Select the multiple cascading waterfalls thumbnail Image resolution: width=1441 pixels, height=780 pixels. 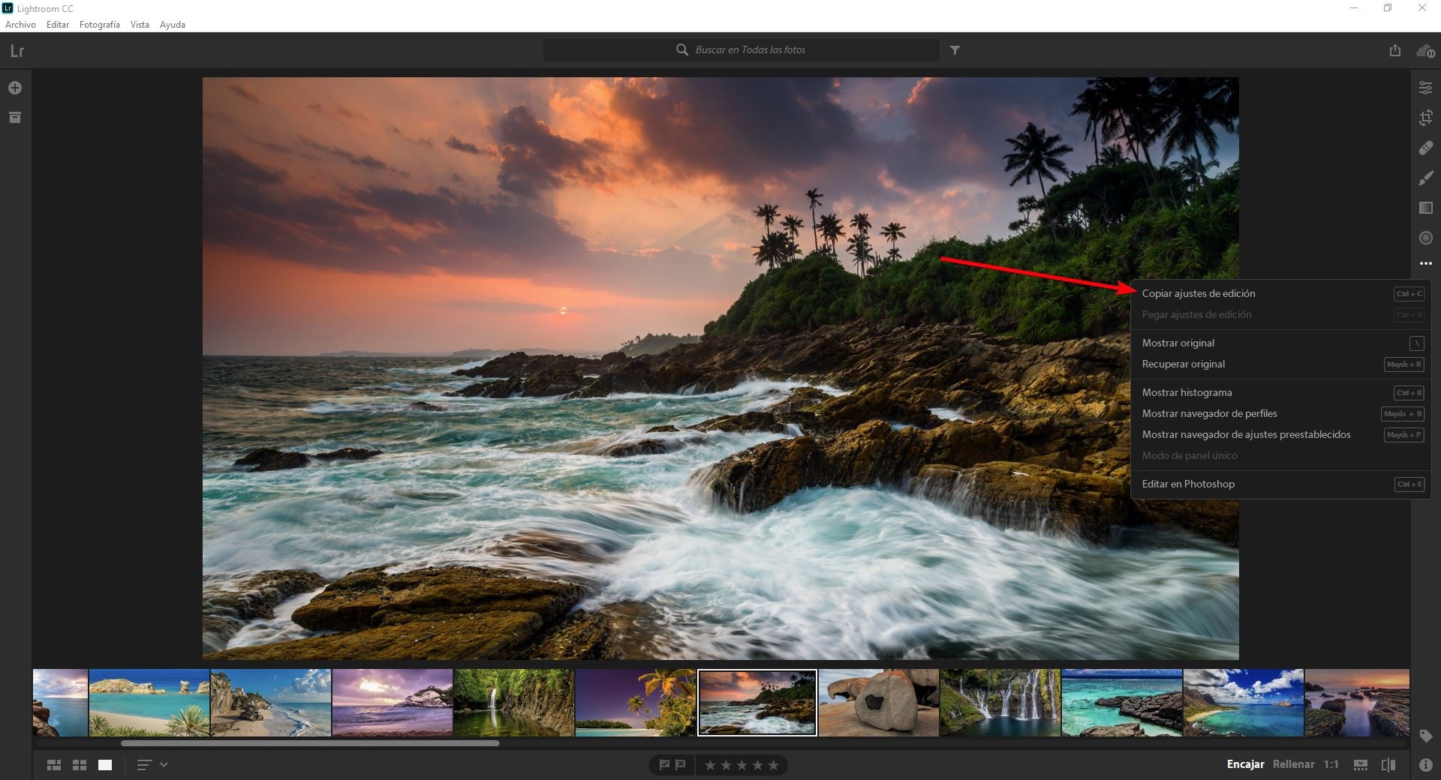pyautogui.click(x=1000, y=703)
